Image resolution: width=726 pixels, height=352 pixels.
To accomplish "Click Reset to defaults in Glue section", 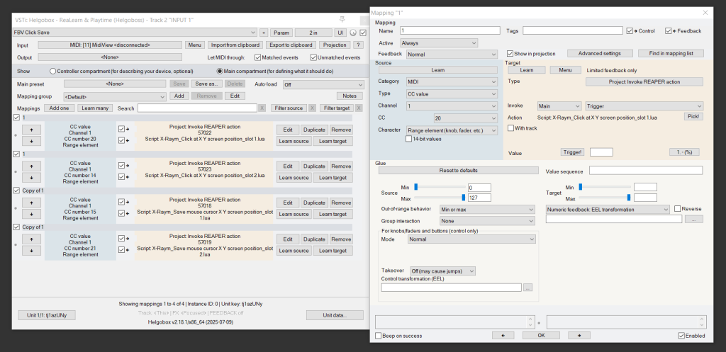I will coord(459,170).
